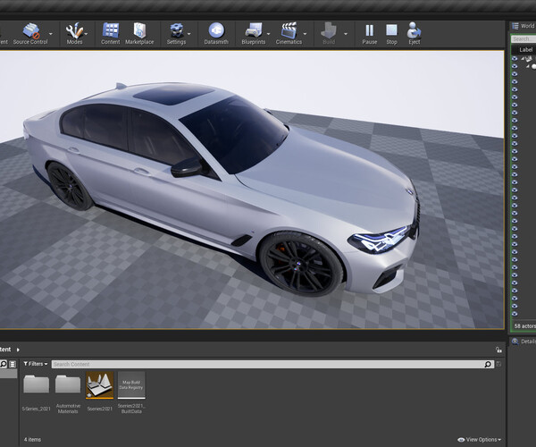Open Source Control from the toolbar
Image resolution: width=536 pixels, height=447 pixels.
point(30,33)
